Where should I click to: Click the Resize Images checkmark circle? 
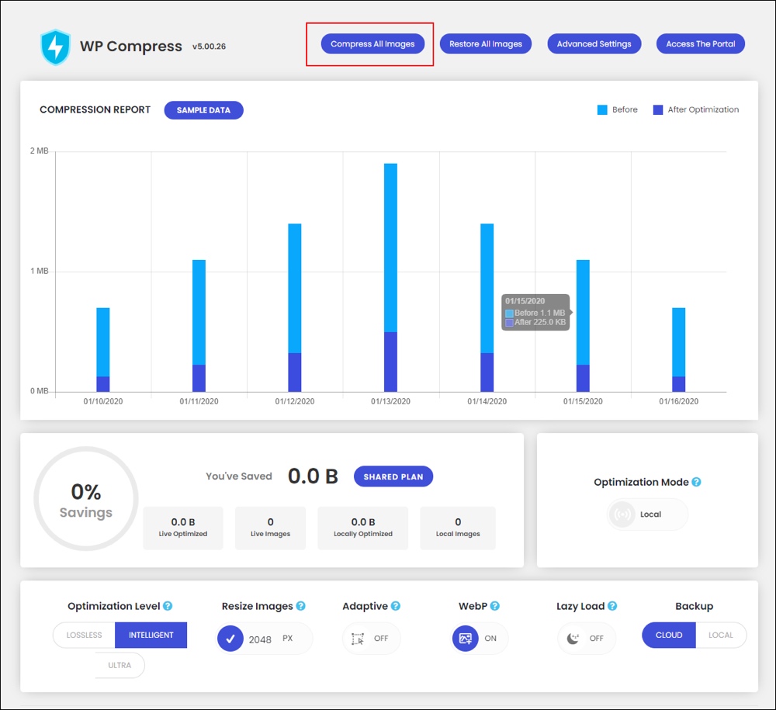click(230, 639)
